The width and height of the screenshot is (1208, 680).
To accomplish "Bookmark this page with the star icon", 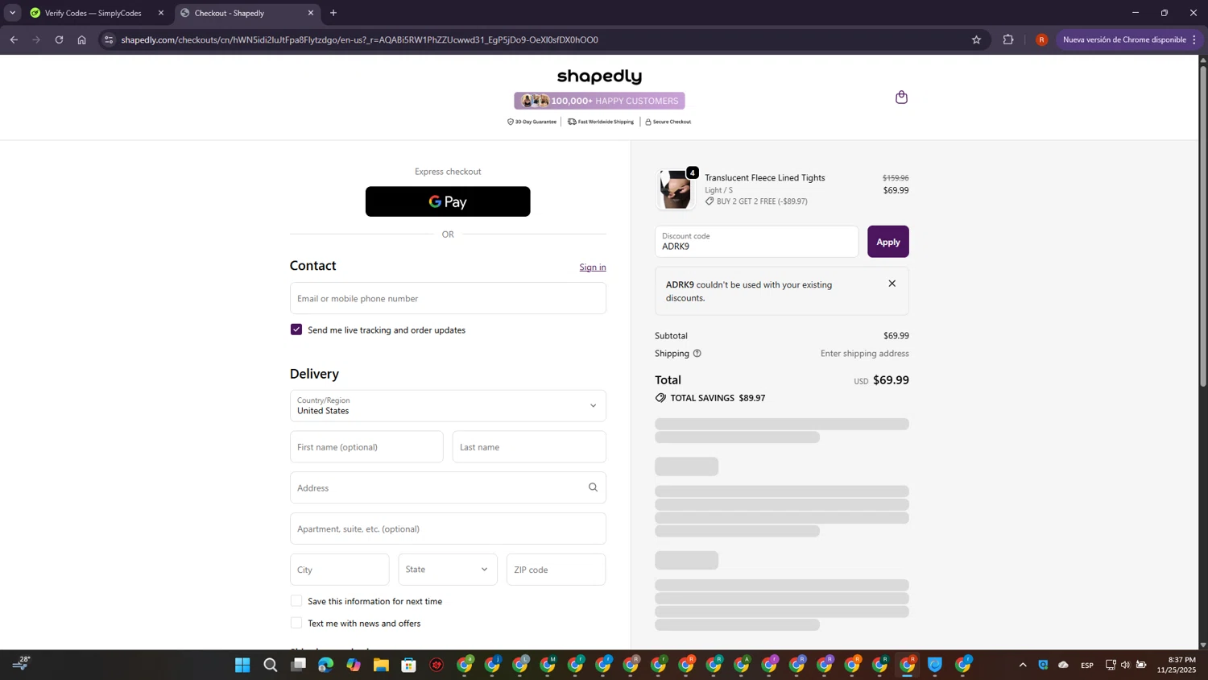I will [976, 39].
